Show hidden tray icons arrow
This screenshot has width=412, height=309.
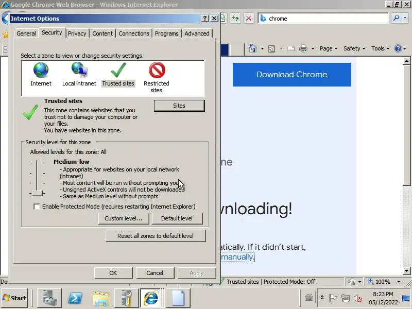[x=322, y=298]
